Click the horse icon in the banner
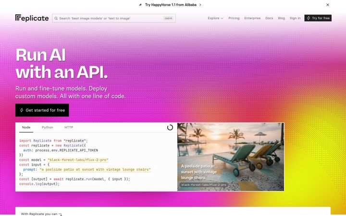This screenshot has width=346, height=216. tap(140, 5)
